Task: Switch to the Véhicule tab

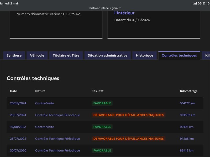Action: 37,55
